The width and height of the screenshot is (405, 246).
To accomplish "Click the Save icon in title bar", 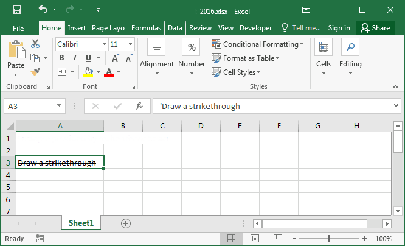I will tap(16, 10).
